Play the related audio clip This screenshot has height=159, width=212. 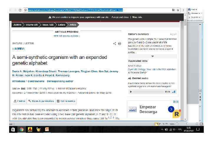point(131,92)
